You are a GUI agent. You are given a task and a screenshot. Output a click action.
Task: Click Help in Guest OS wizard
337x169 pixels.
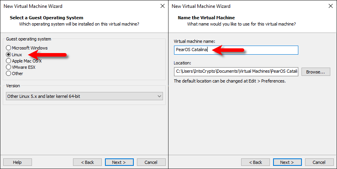pyautogui.click(x=17, y=162)
